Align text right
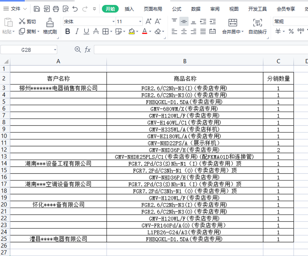The height and width of the screenshot is (256, 308). [193, 31]
